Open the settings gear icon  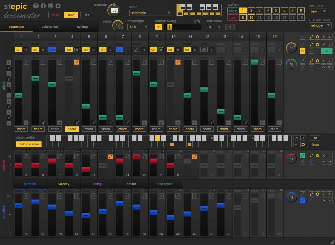[57, 6]
